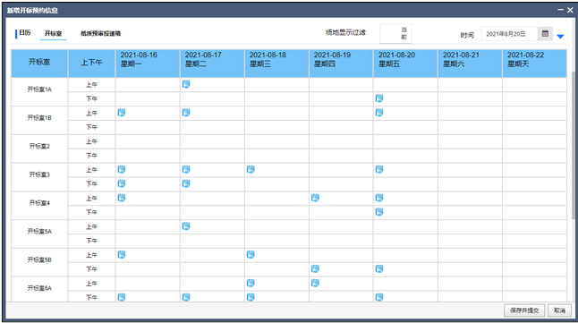Screen dimensions: 578x323
Task: Switch to the 纸质 tab after 开标室
Action: (100, 34)
